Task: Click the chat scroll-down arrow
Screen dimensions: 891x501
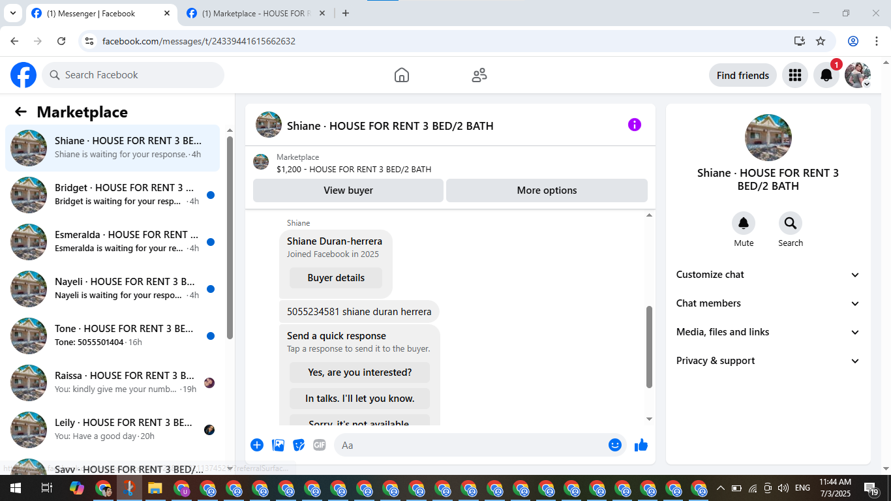Action: (649, 419)
